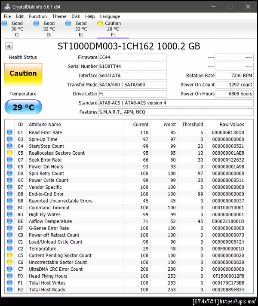Click the status icon for Total Host Reads
This screenshot has height=306, width=258.
point(9,289)
